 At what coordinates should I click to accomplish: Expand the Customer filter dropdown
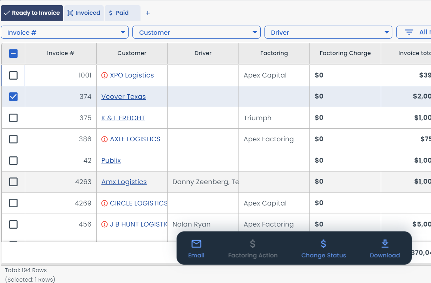click(x=196, y=32)
